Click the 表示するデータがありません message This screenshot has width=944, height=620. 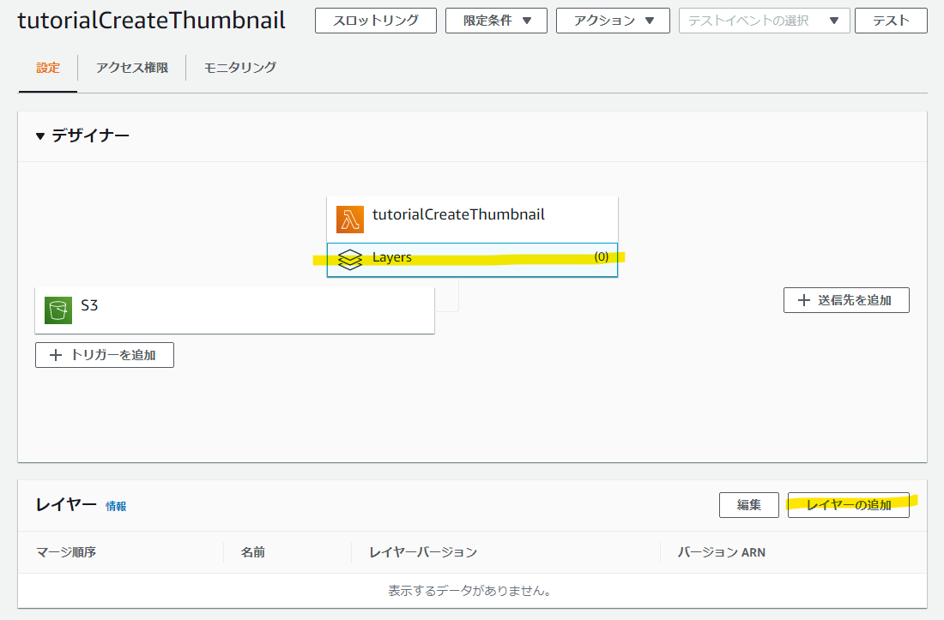[x=469, y=591]
